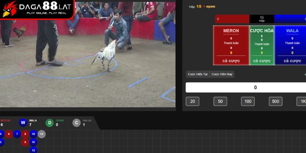The image size is (306, 153).
Task: Click blue result marker number 7
Action: [x=16, y=134]
